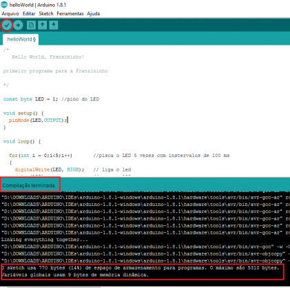Click the Arduino logo in the title bar
This screenshot has height=288, width=290.
click(4, 4)
